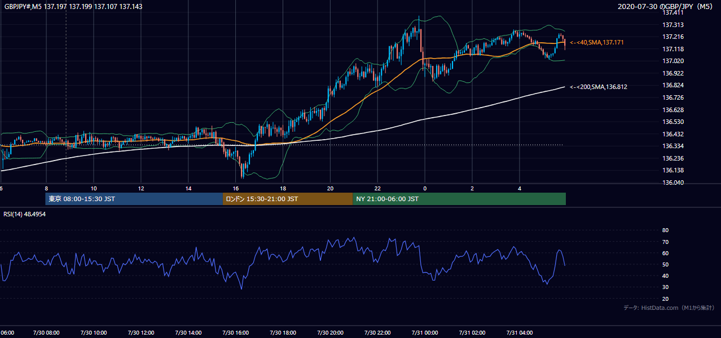
Task: Click price axis value 136.236
Action: (673, 158)
